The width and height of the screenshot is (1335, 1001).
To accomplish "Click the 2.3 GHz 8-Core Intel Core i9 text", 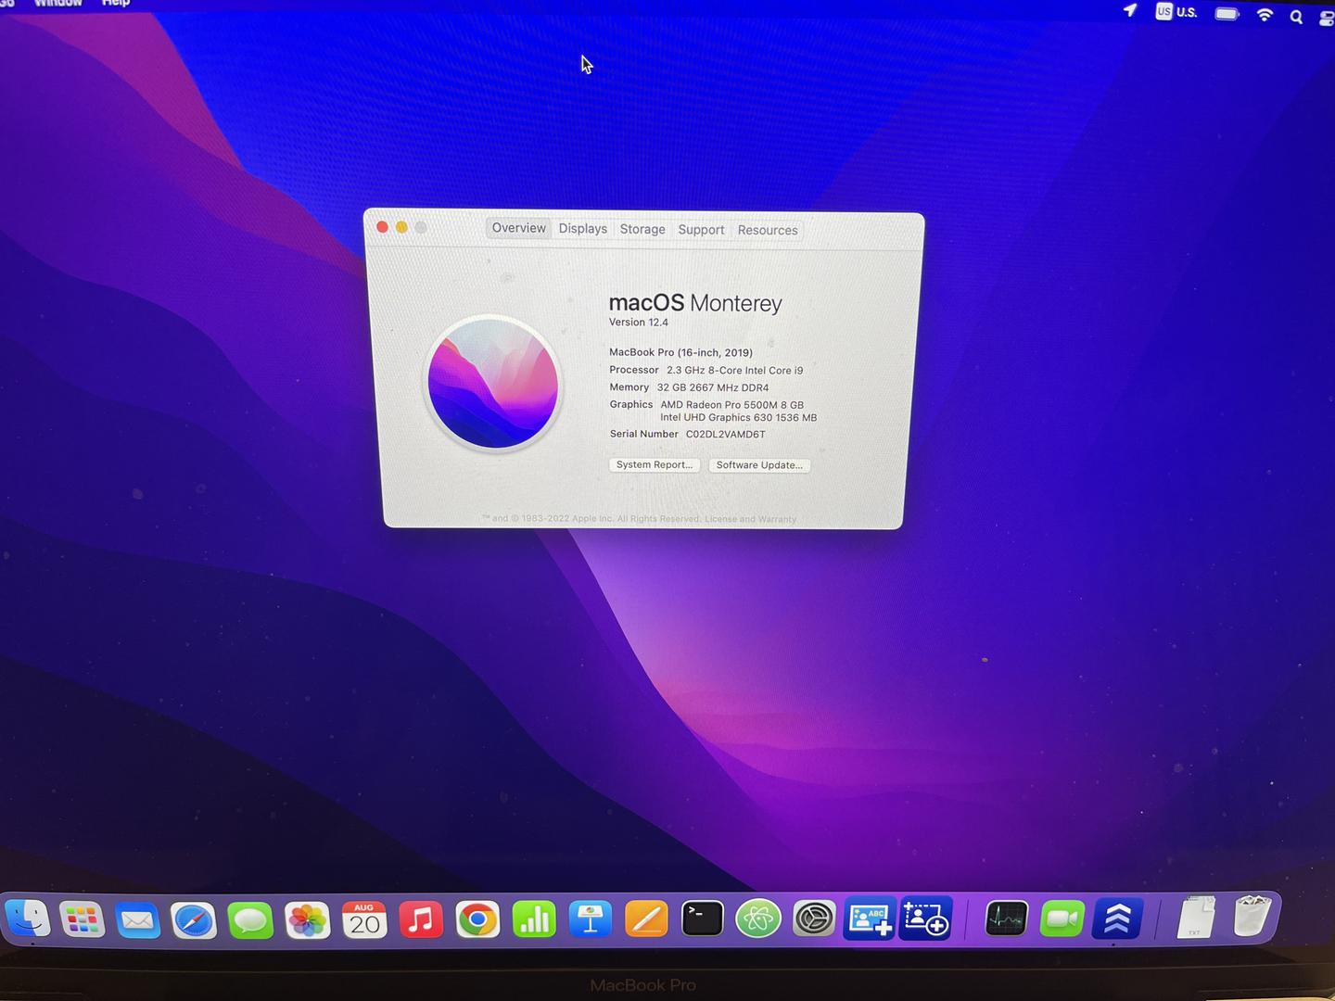I will pyautogui.click(x=734, y=370).
